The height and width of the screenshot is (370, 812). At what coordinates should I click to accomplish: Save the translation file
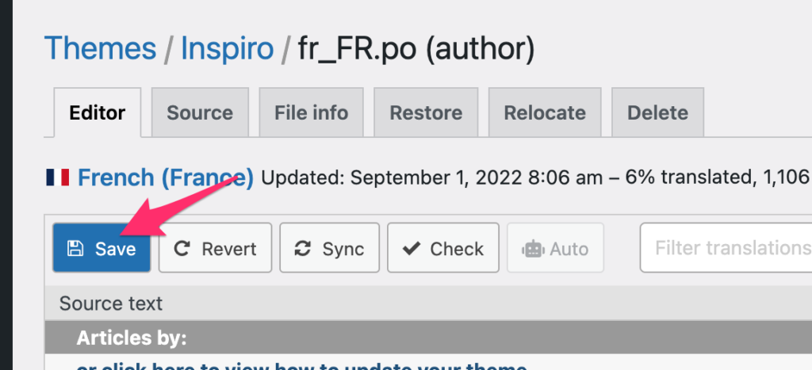click(x=102, y=248)
